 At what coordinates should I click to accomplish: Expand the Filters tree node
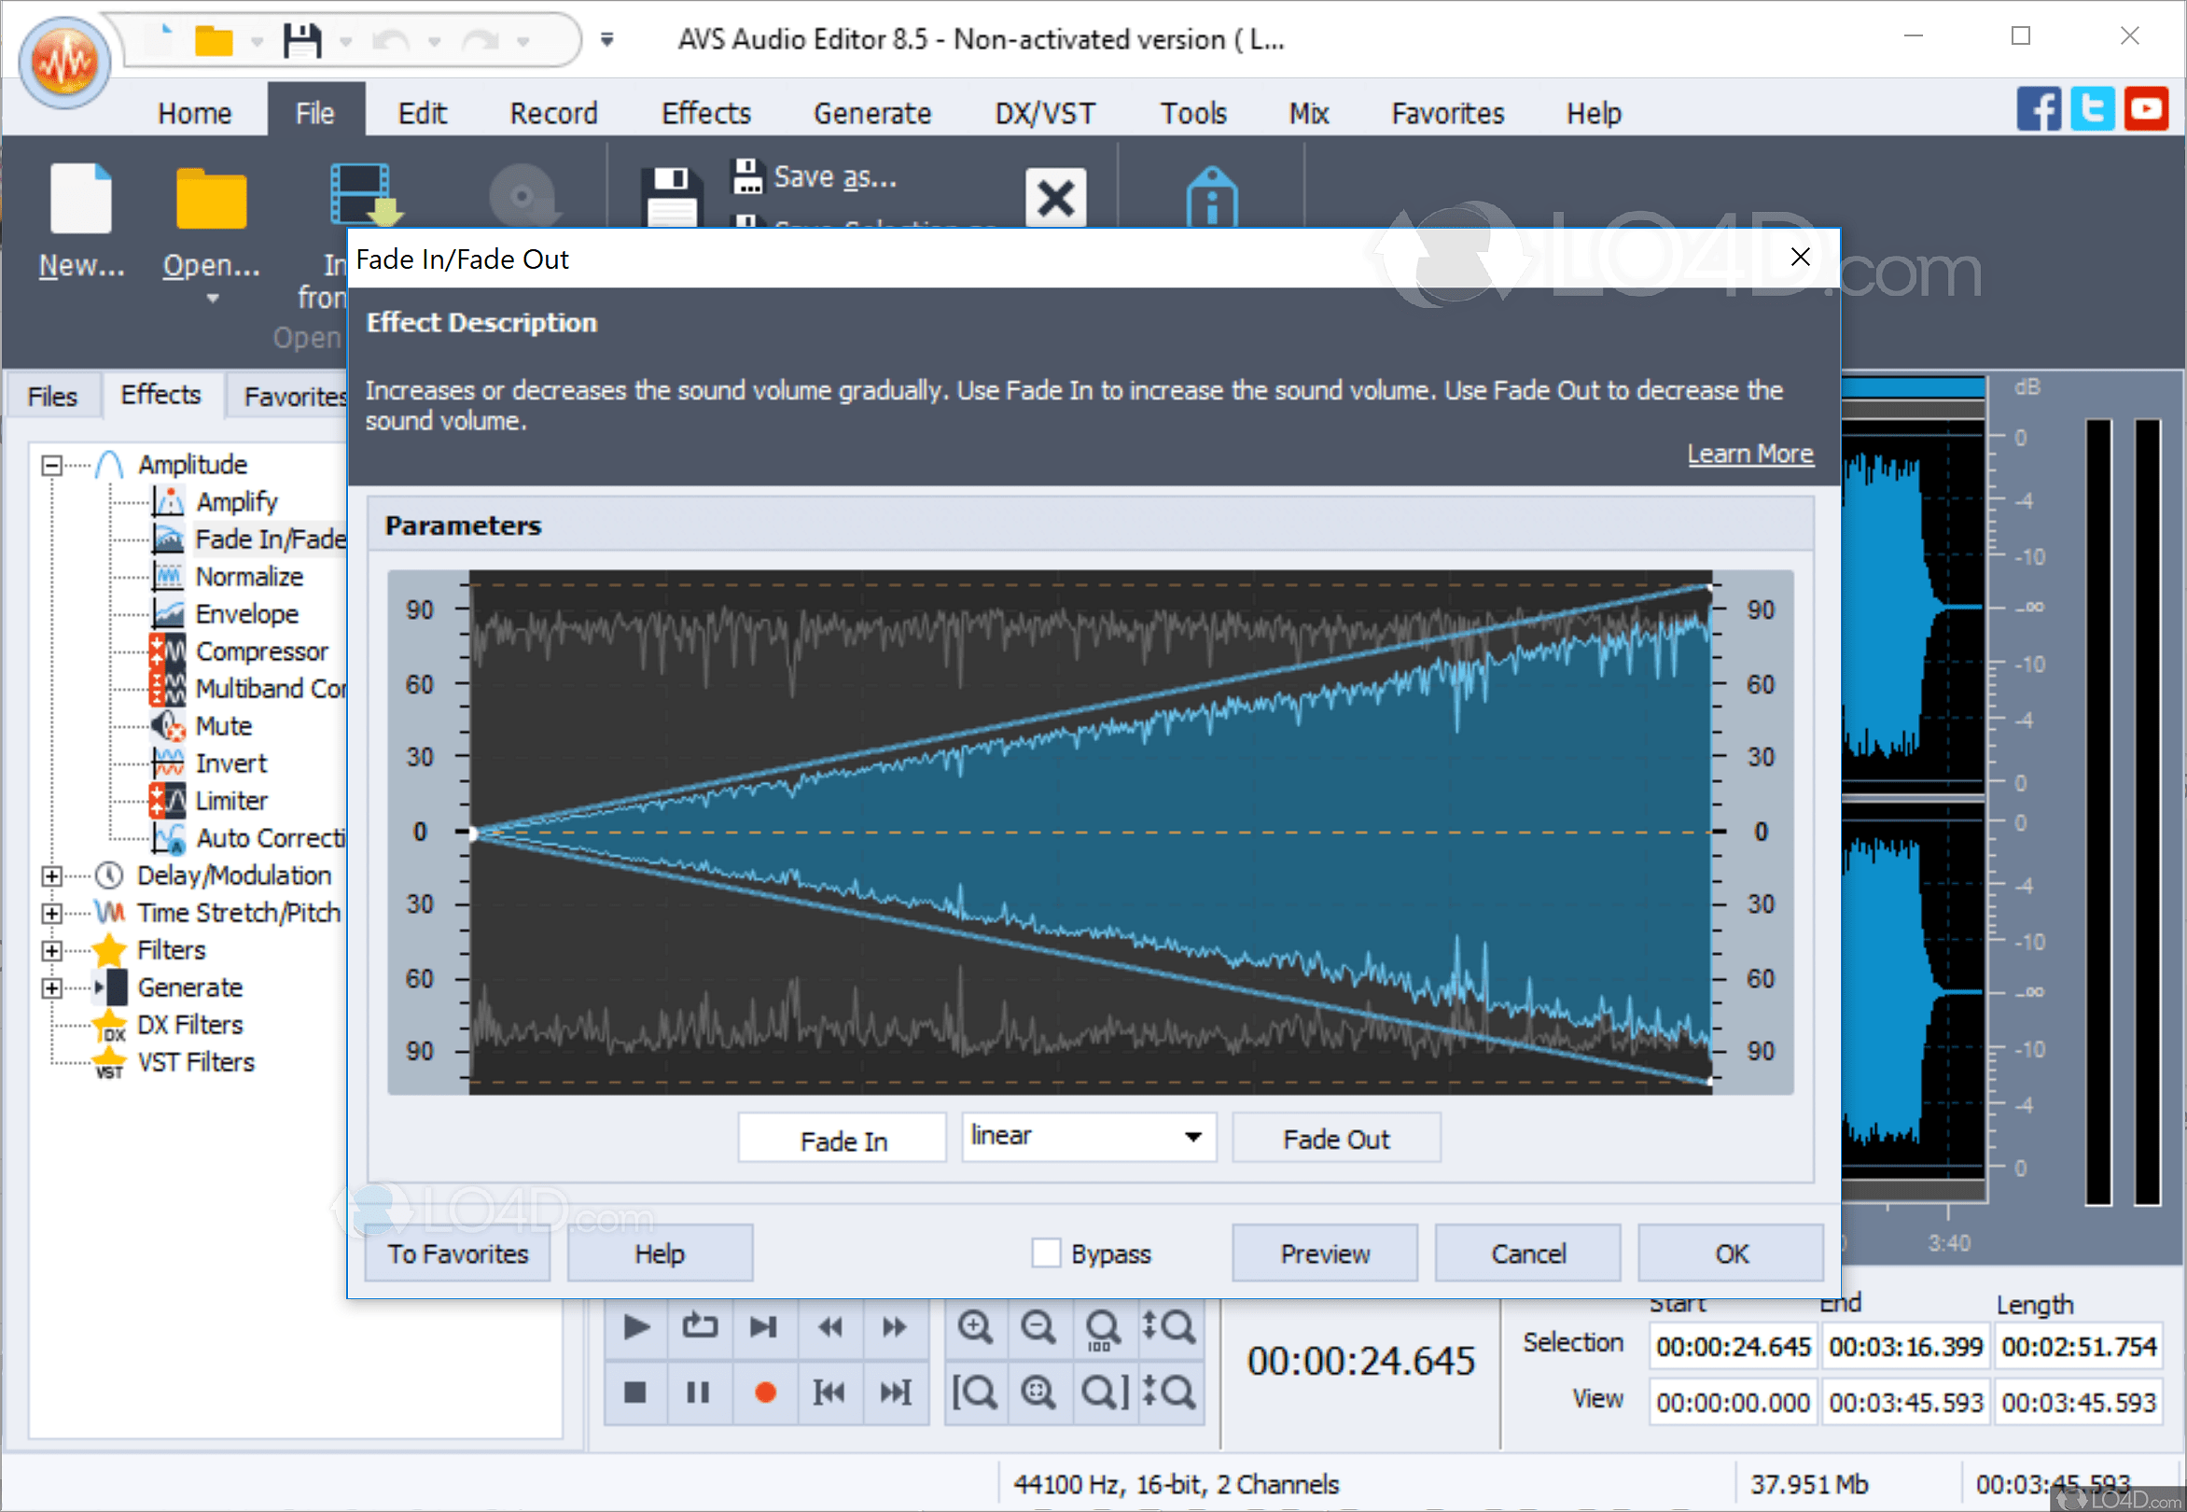click(x=50, y=950)
